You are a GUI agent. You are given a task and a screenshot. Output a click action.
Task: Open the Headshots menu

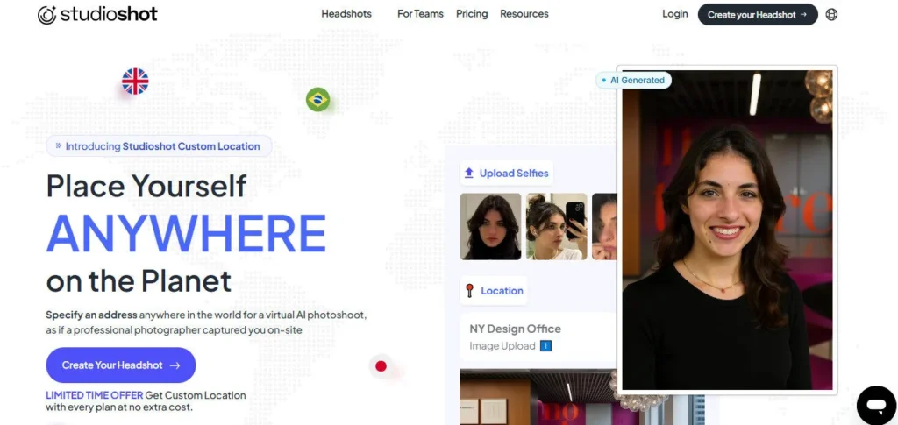coord(346,14)
